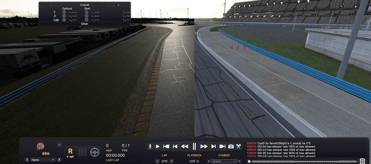Click the 'Optimal' column header
Screen dimensions: 371x164
pyautogui.click(x=67, y=9)
